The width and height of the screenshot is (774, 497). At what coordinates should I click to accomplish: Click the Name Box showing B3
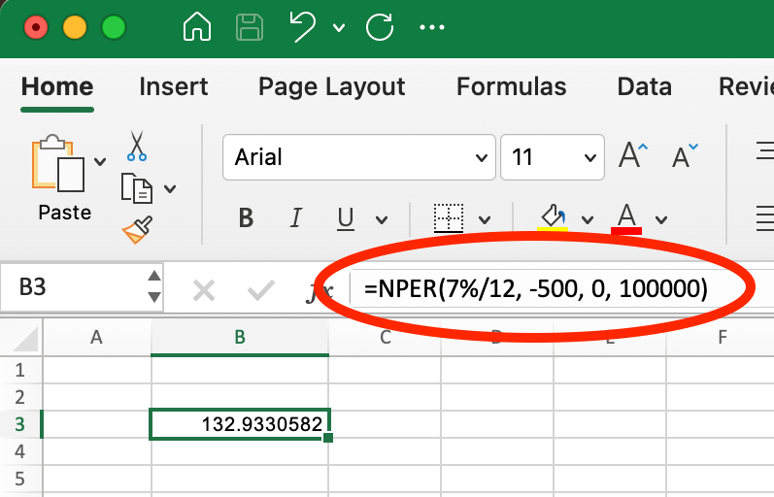point(74,287)
